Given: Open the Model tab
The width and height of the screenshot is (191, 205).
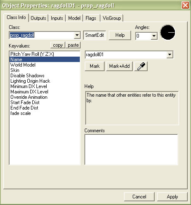Looking at the screenshot, I should click(x=74, y=18).
